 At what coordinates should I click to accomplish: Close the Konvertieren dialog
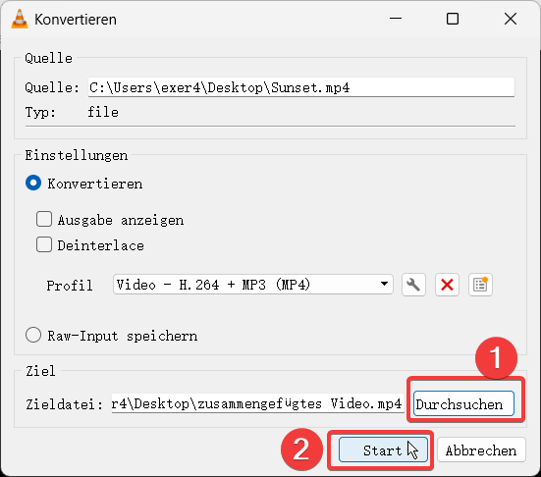(511, 19)
